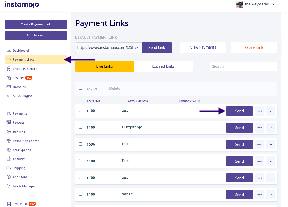288x207 pixels.
Task: Check the ₹596 Test row checkbox
Action: tap(81, 144)
